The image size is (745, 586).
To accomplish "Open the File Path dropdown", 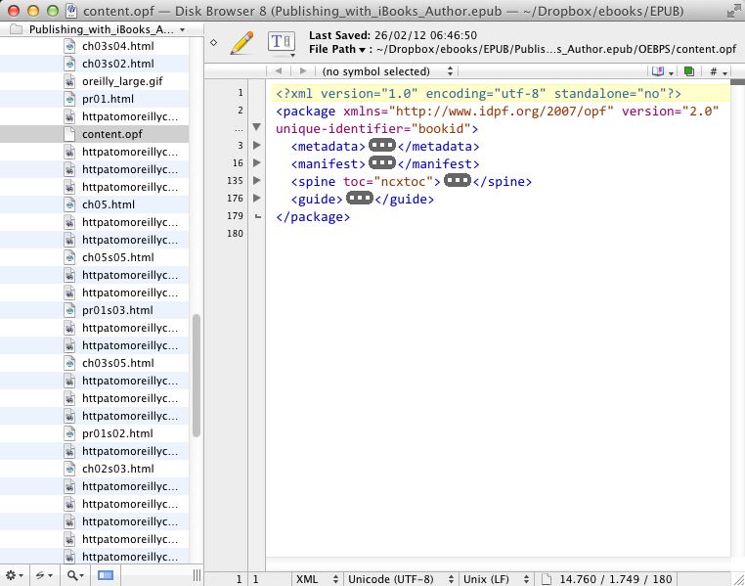I will click(337, 49).
